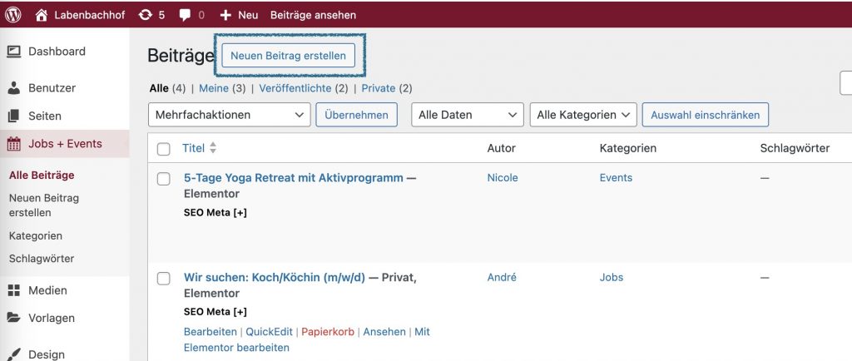Click the Benutzer user icon
The height and width of the screenshot is (361, 852).
coord(14,88)
